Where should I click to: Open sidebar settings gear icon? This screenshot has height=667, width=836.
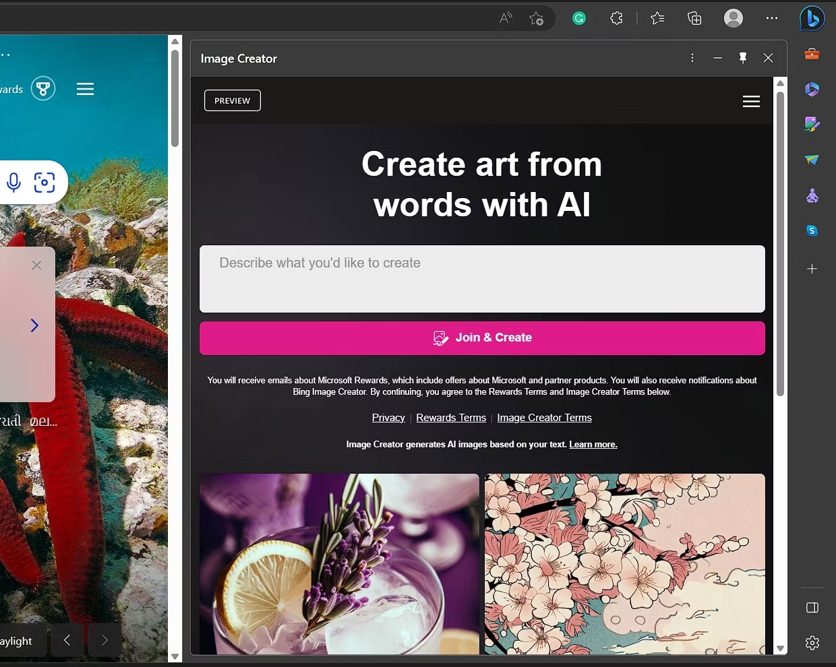click(x=812, y=643)
